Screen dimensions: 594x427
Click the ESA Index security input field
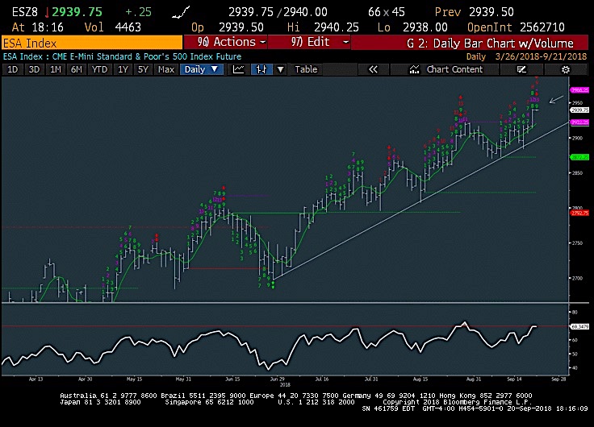(90, 42)
